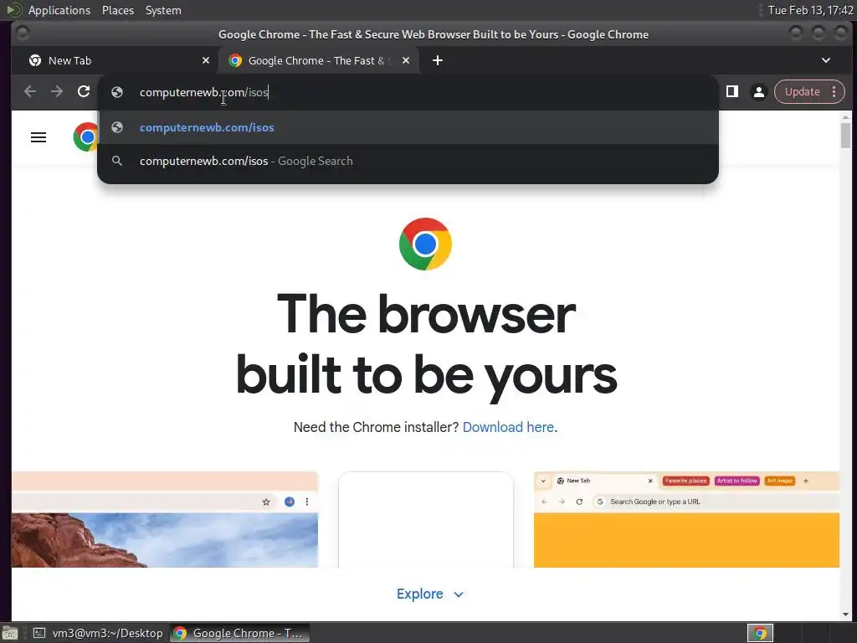This screenshot has width=857, height=643.
Task: Choose the computernewb.com/isos URL suggestion
Action: [408, 127]
